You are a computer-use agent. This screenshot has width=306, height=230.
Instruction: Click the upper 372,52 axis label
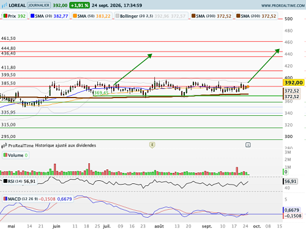tap(292, 91)
